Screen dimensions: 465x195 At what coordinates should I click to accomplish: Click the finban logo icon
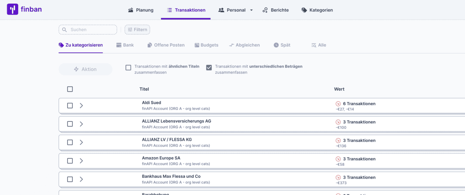[13, 9]
